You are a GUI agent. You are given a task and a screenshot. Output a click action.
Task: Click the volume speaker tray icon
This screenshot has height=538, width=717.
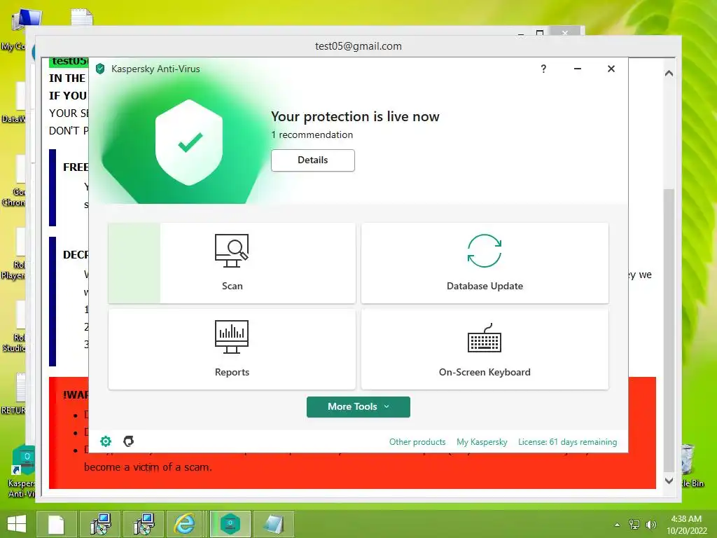tap(650, 525)
